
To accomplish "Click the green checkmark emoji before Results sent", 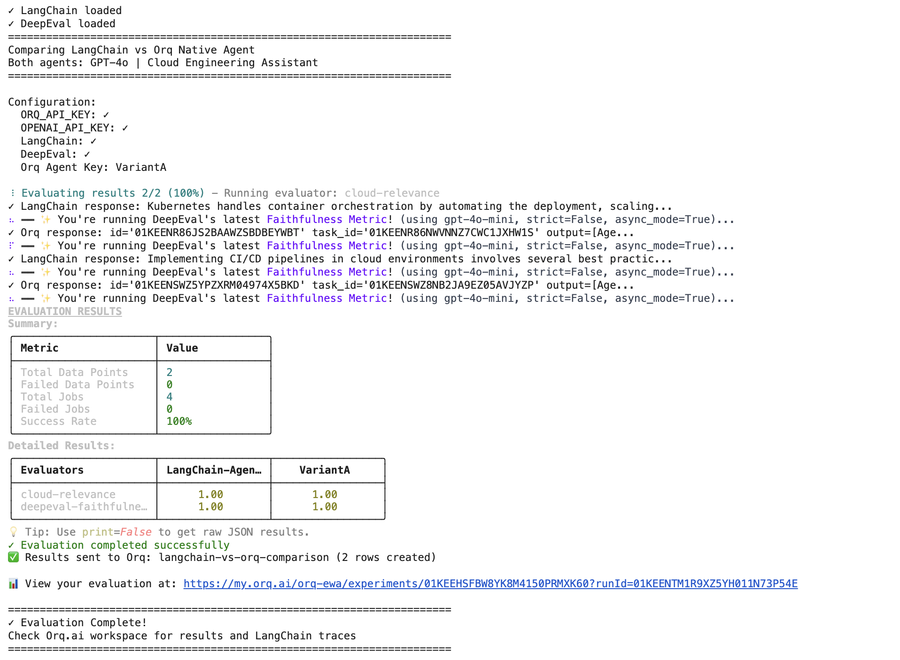I will coord(13,557).
